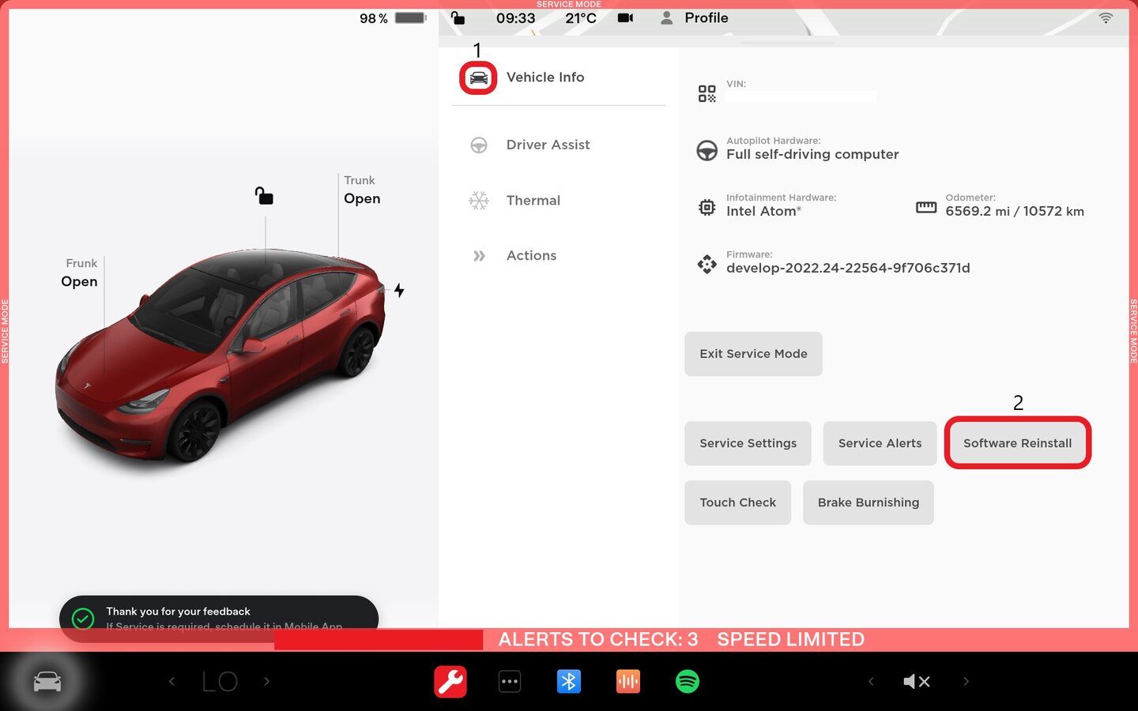
Task: Open the Bluetooth app in the dock
Action: coord(568,681)
